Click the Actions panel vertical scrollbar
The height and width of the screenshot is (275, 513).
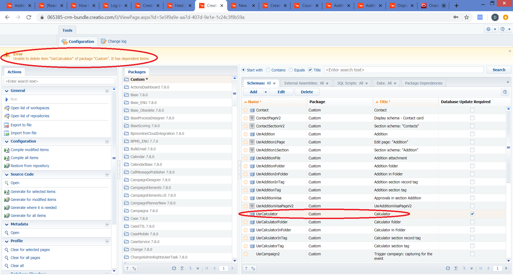click(x=114, y=158)
